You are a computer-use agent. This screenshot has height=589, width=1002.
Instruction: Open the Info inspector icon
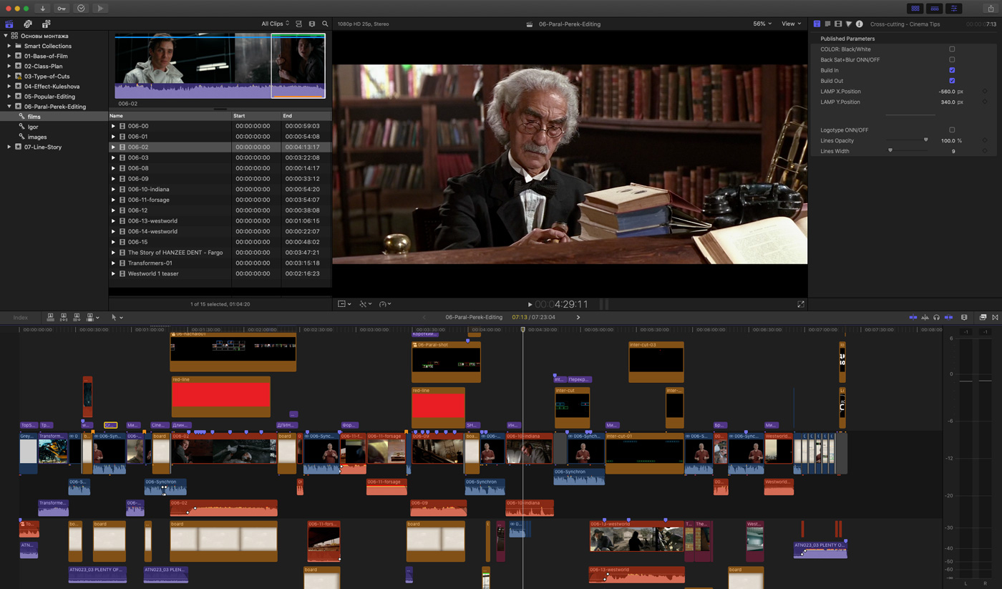click(x=860, y=24)
